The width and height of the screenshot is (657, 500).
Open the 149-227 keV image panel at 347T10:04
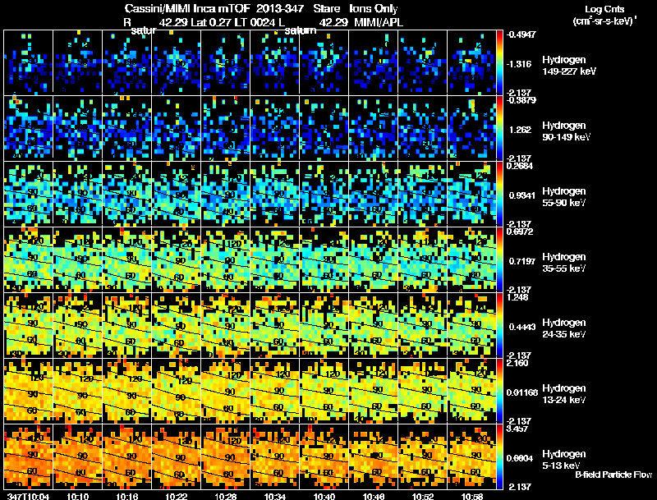(28, 62)
